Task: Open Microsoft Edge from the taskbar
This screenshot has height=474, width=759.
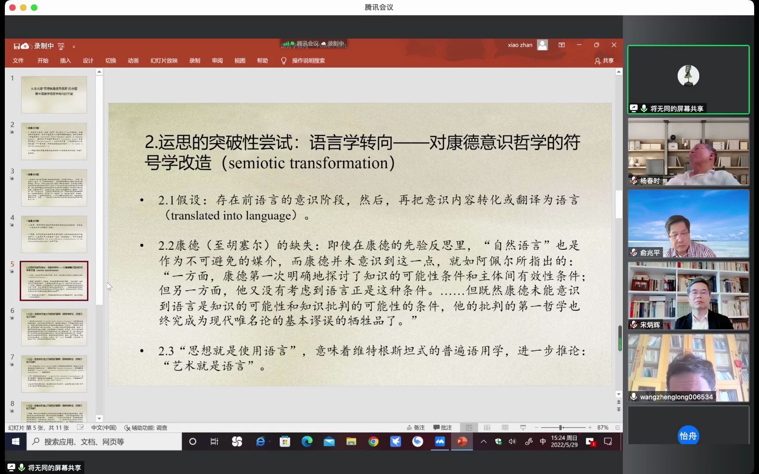Action: pos(307,442)
